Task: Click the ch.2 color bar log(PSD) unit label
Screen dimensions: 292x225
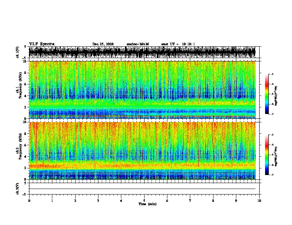Action: (276, 156)
